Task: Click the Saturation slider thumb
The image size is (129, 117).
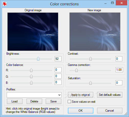Action: [x=90, y=83]
